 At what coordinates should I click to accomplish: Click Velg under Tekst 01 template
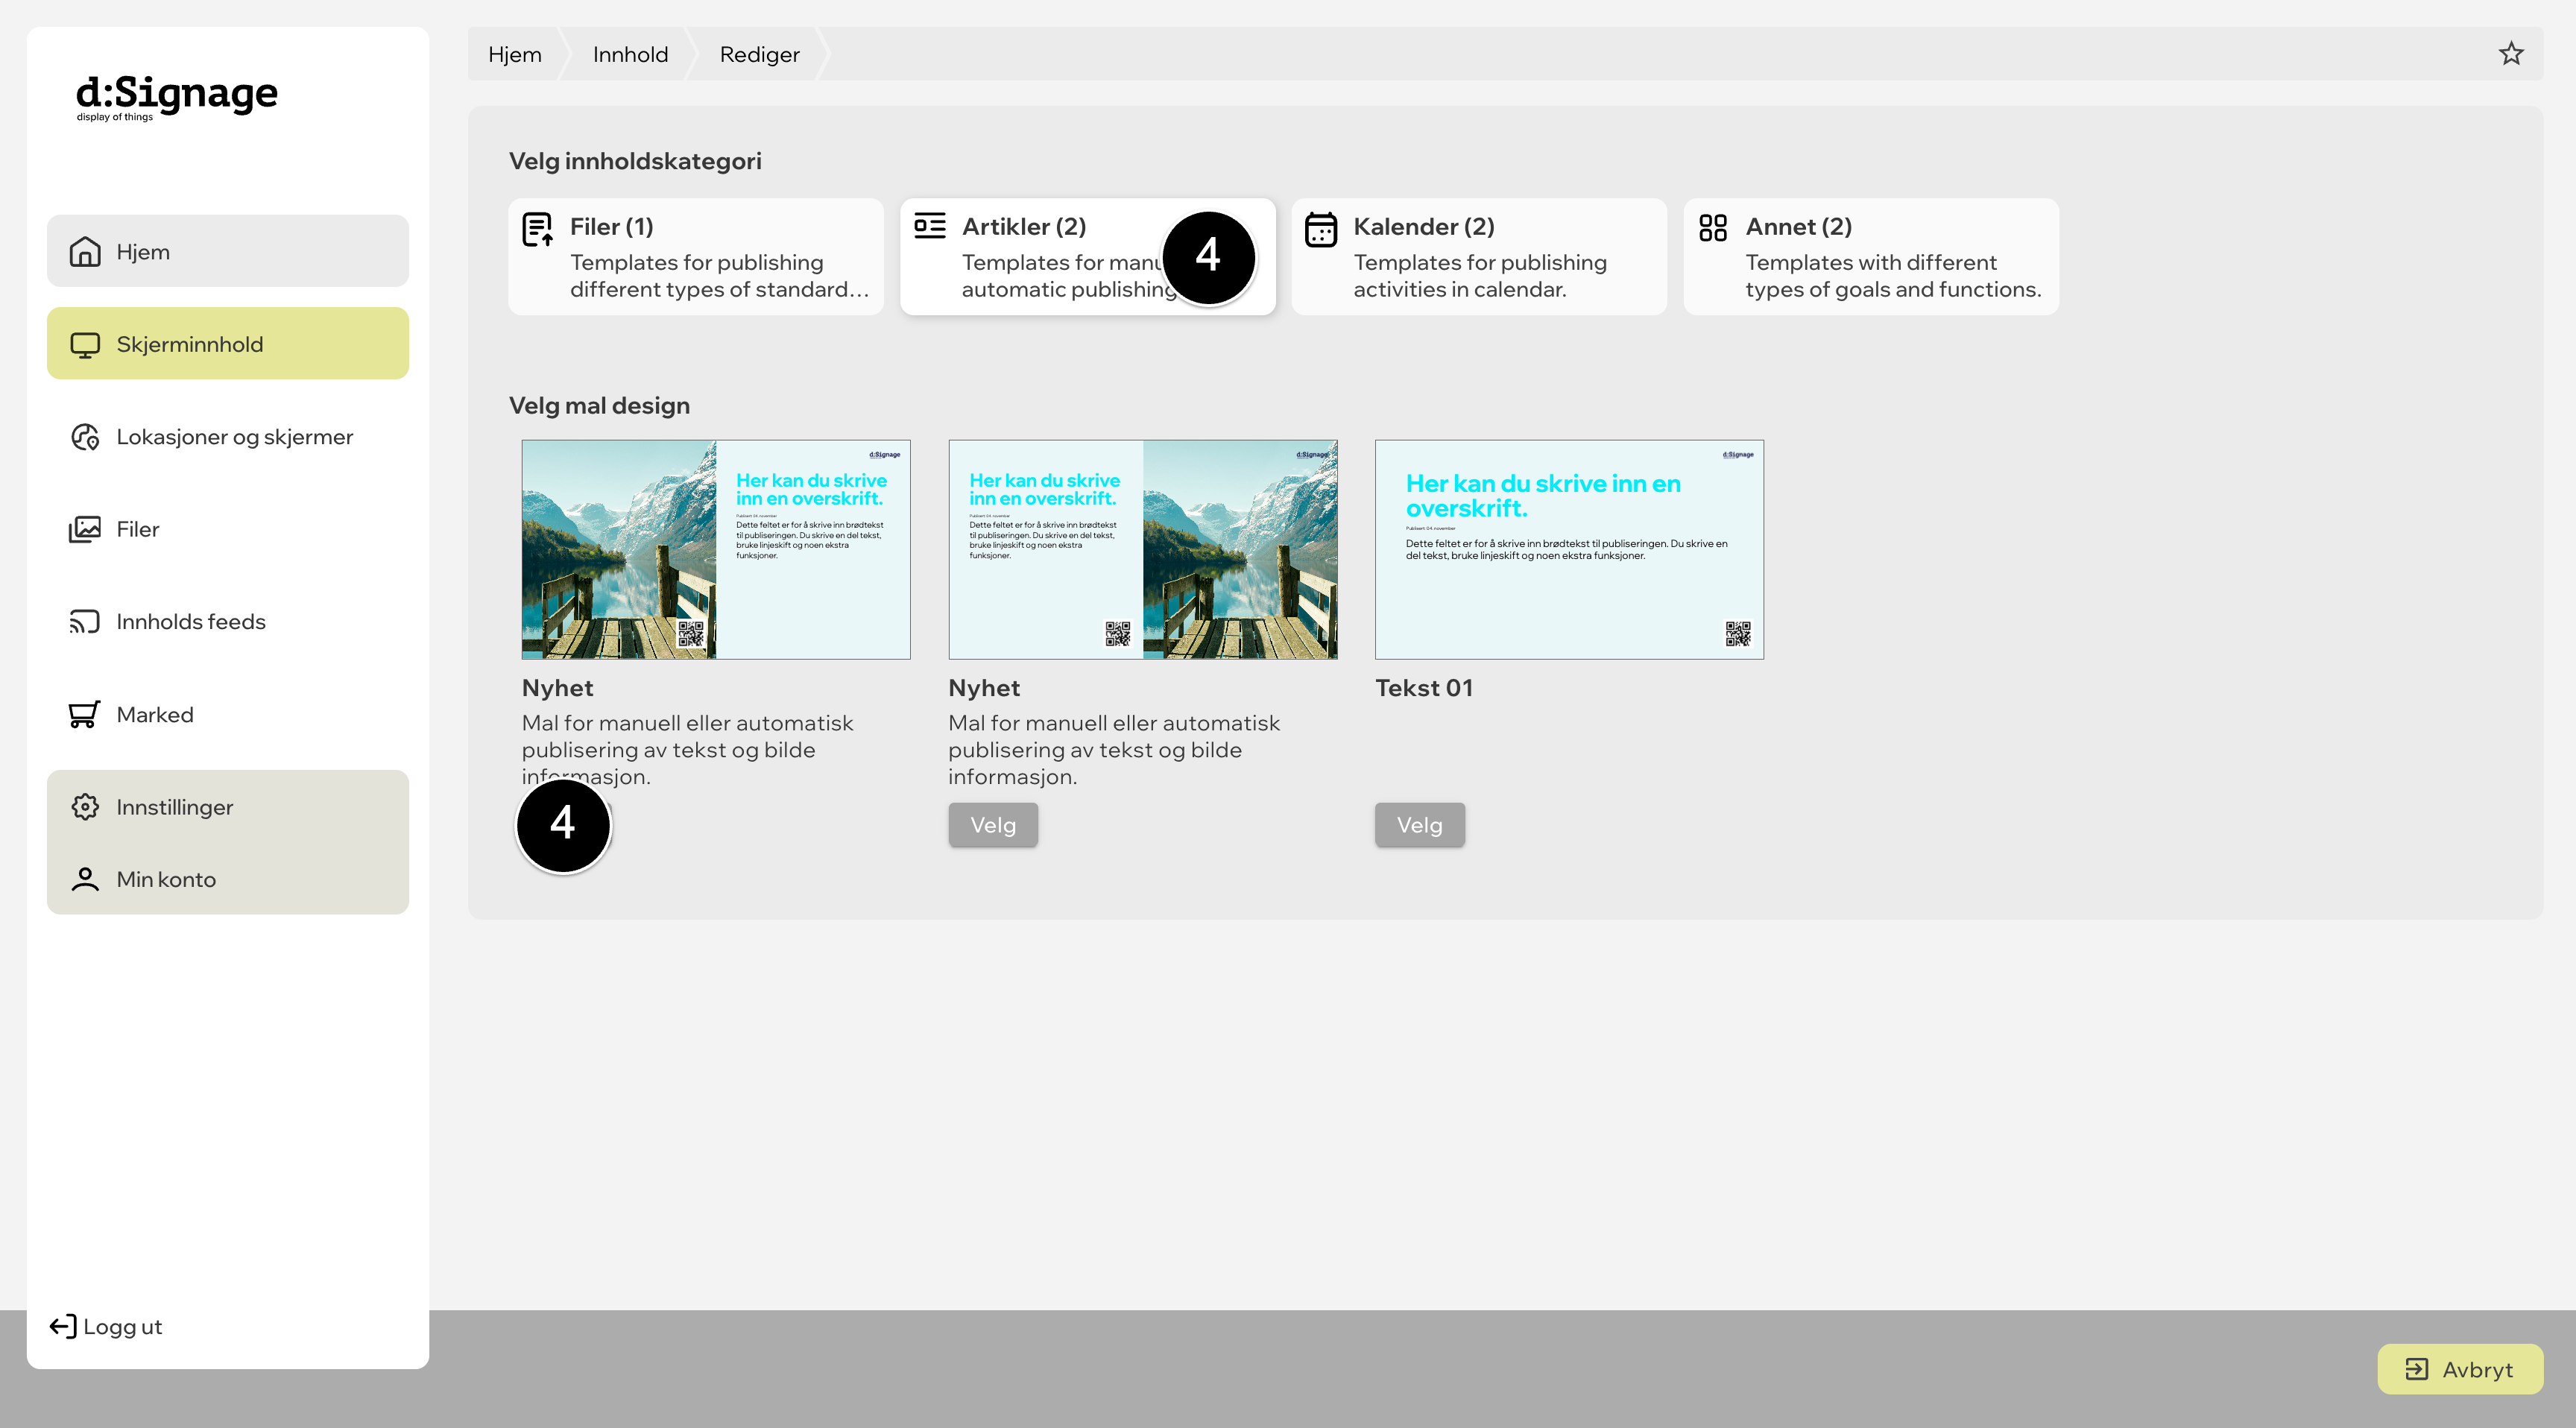point(1420,825)
